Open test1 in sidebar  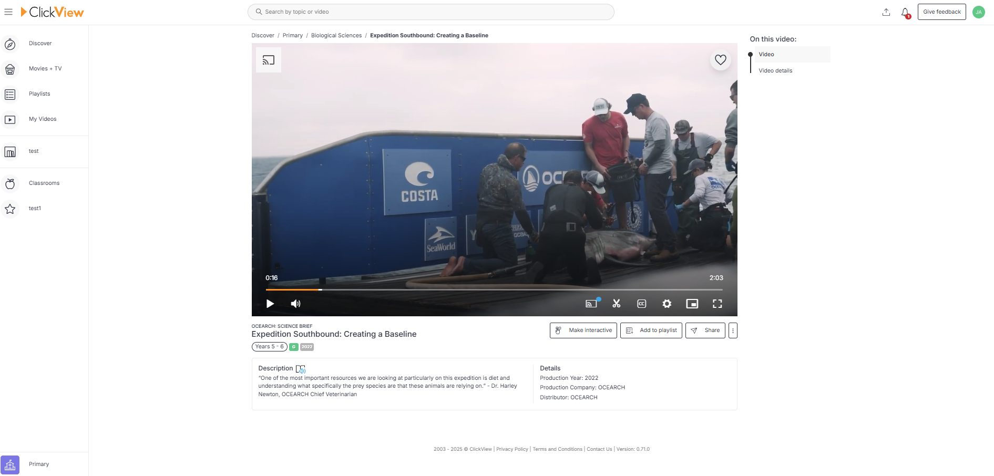(35, 209)
